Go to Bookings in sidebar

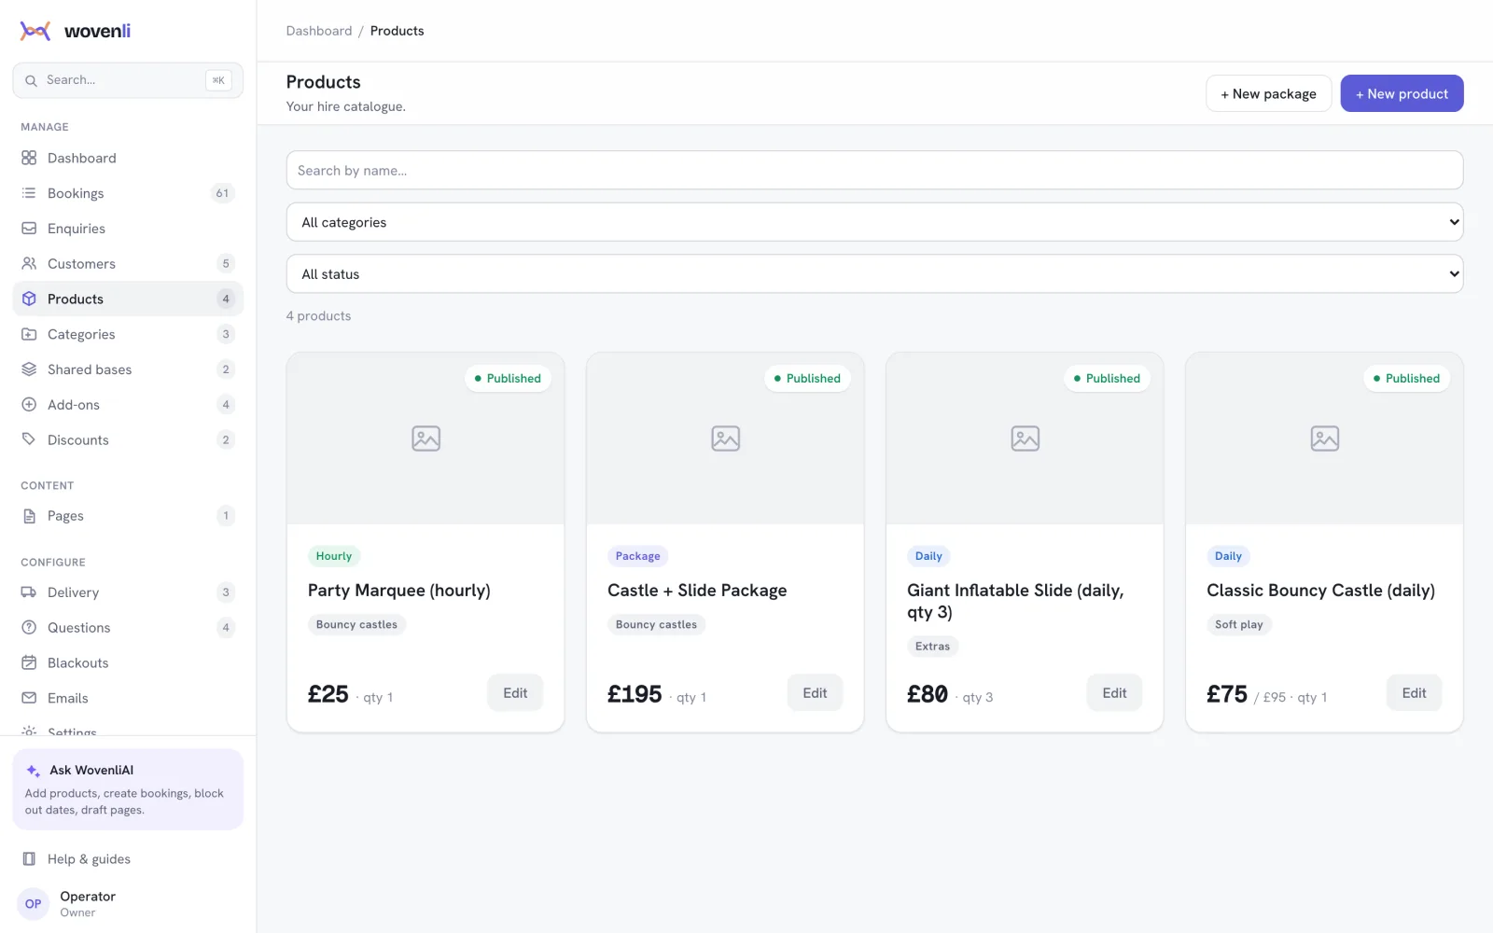(128, 193)
